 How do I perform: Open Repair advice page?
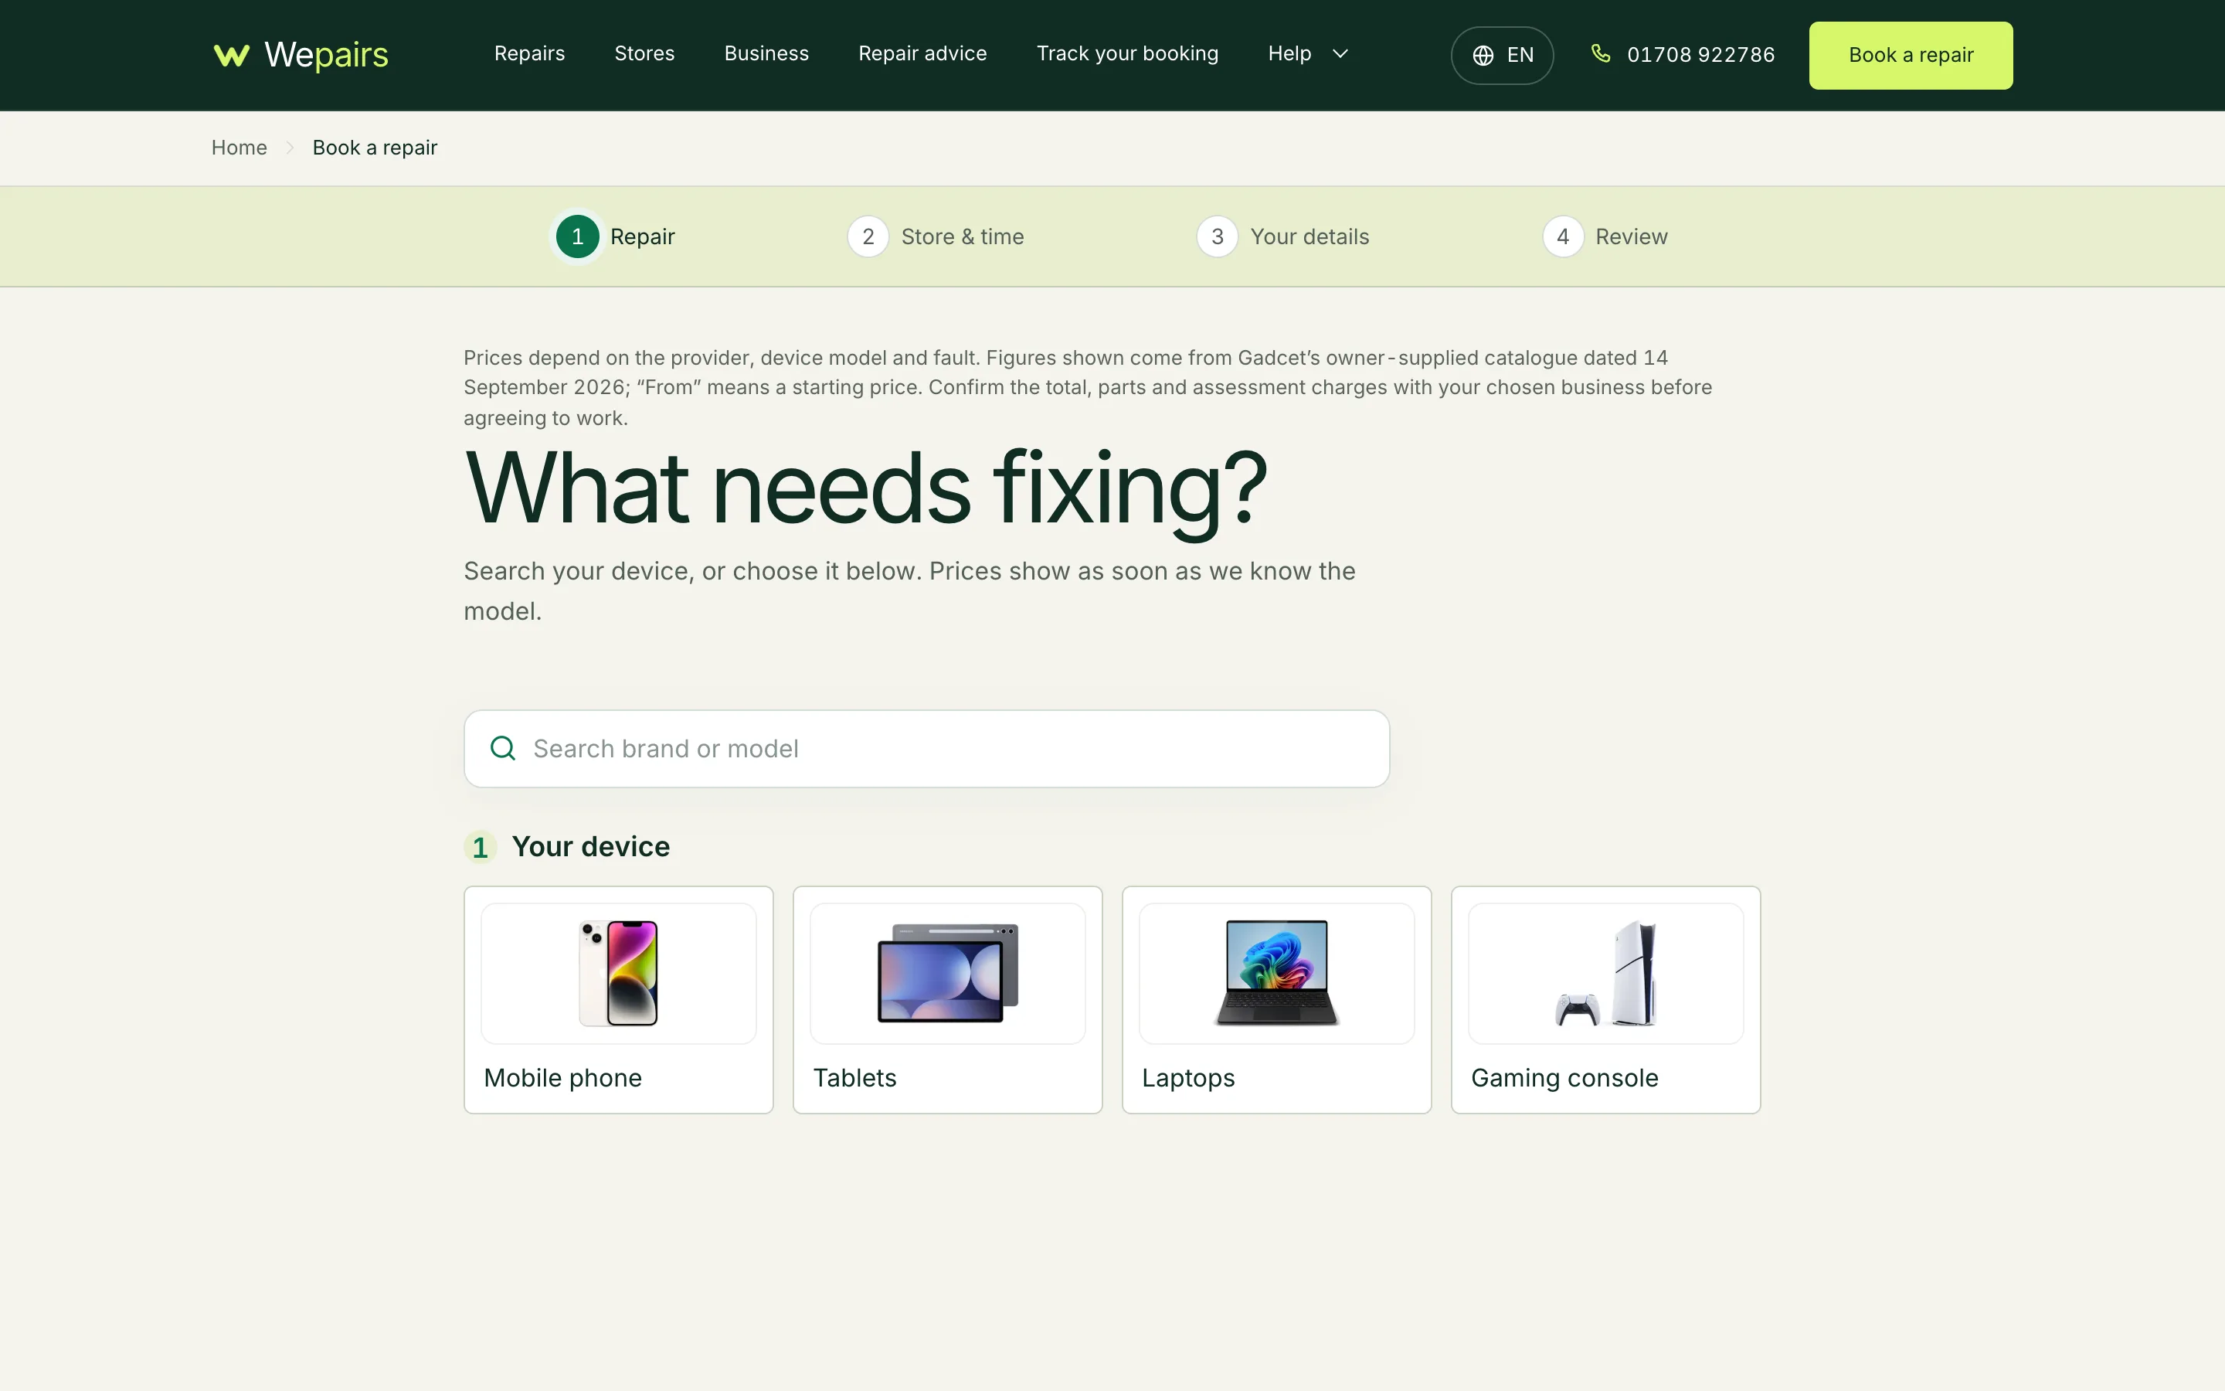(922, 53)
